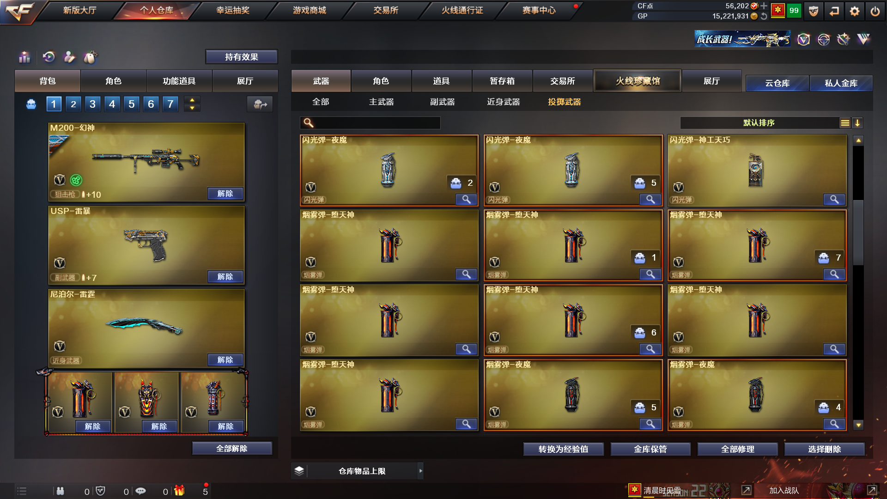Image resolution: width=887 pixels, height=499 pixels.
Task: Click the backpack slot stepper arrows
Action: [192, 104]
